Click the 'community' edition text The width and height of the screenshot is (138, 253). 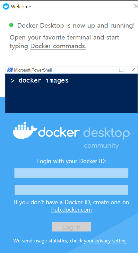pyautogui.click(x=101, y=146)
